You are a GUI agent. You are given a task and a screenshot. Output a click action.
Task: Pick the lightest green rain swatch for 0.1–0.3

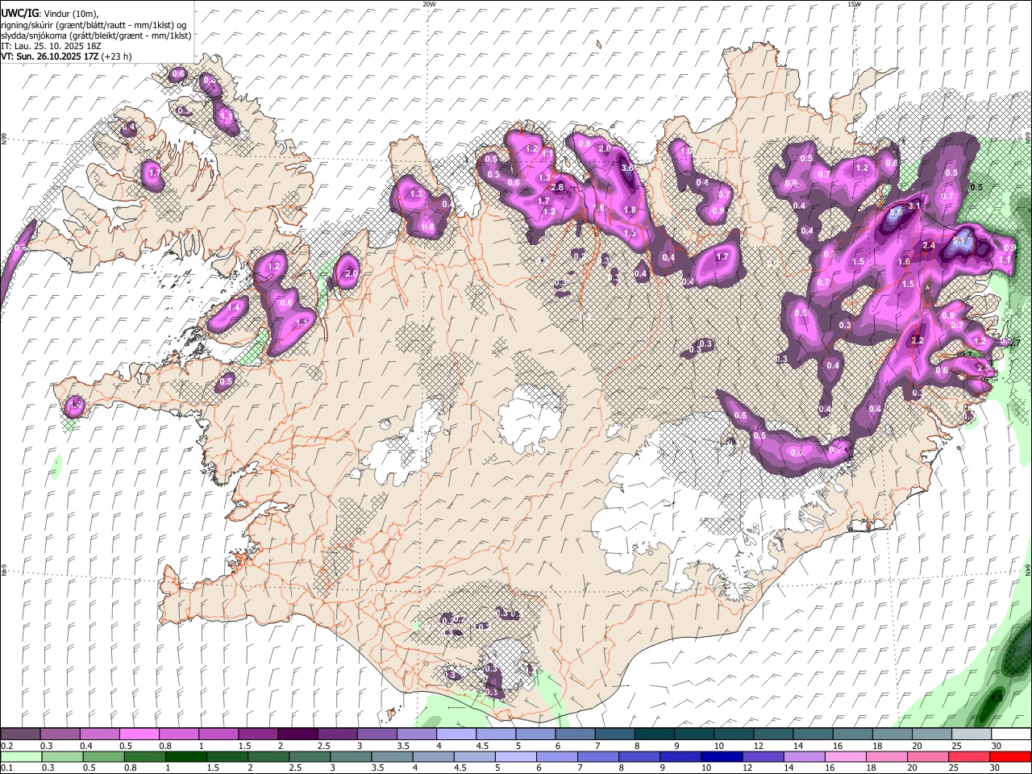click(20, 757)
